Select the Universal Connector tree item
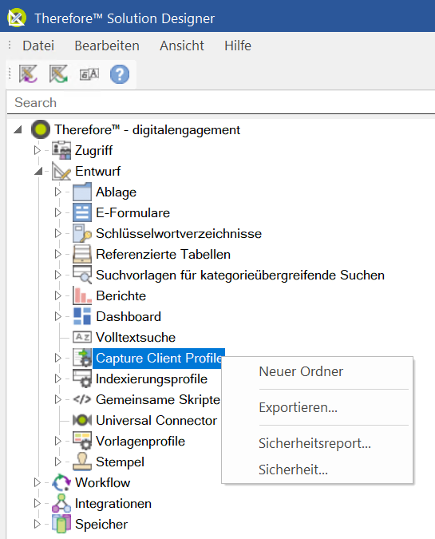 pyautogui.click(x=156, y=420)
